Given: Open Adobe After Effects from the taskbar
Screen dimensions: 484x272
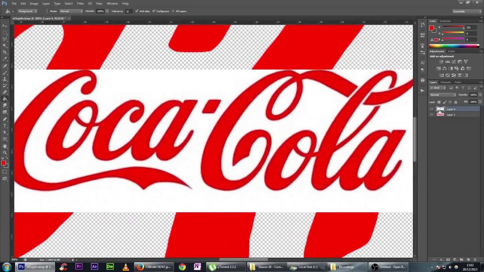Looking at the screenshot, I should click(x=94, y=267).
